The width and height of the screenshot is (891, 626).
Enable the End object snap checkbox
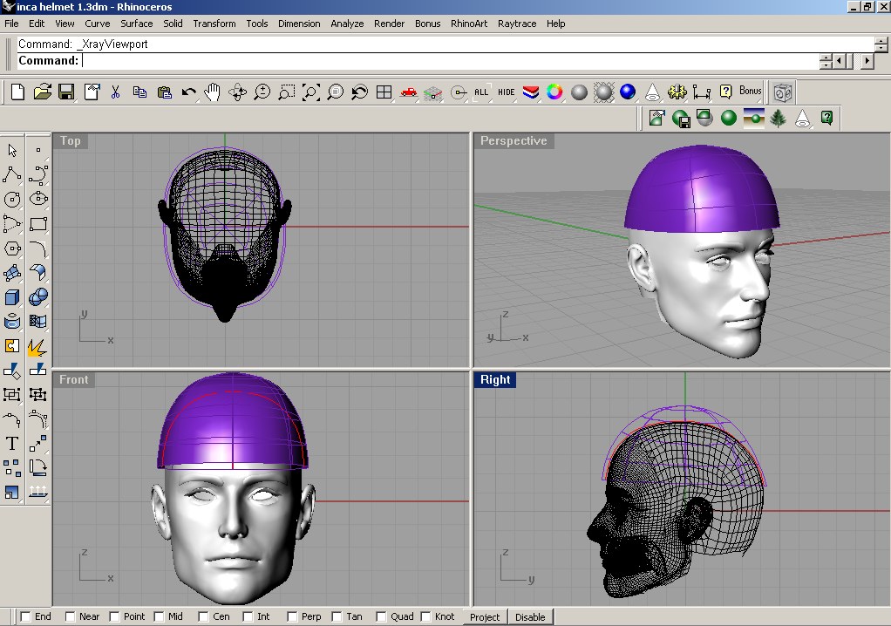[x=25, y=616]
